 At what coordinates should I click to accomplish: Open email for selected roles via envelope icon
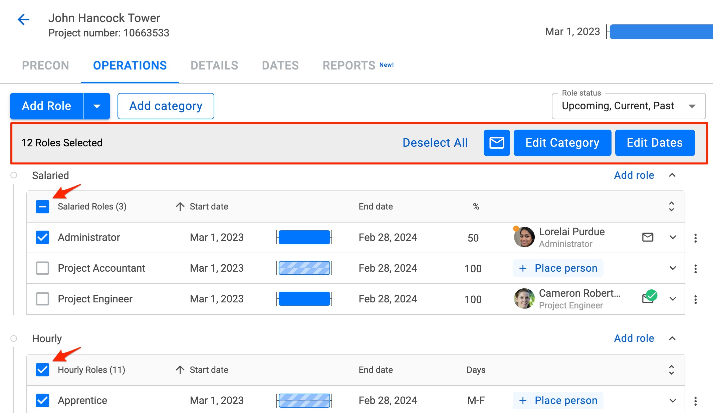496,143
